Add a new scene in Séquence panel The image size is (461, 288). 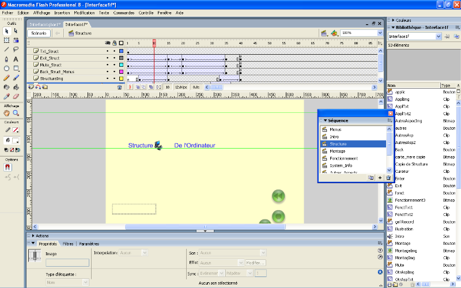380,178
